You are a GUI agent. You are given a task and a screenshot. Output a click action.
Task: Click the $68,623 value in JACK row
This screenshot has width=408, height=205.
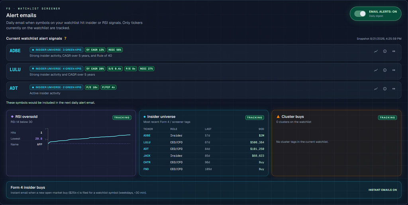tap(258, 156)
